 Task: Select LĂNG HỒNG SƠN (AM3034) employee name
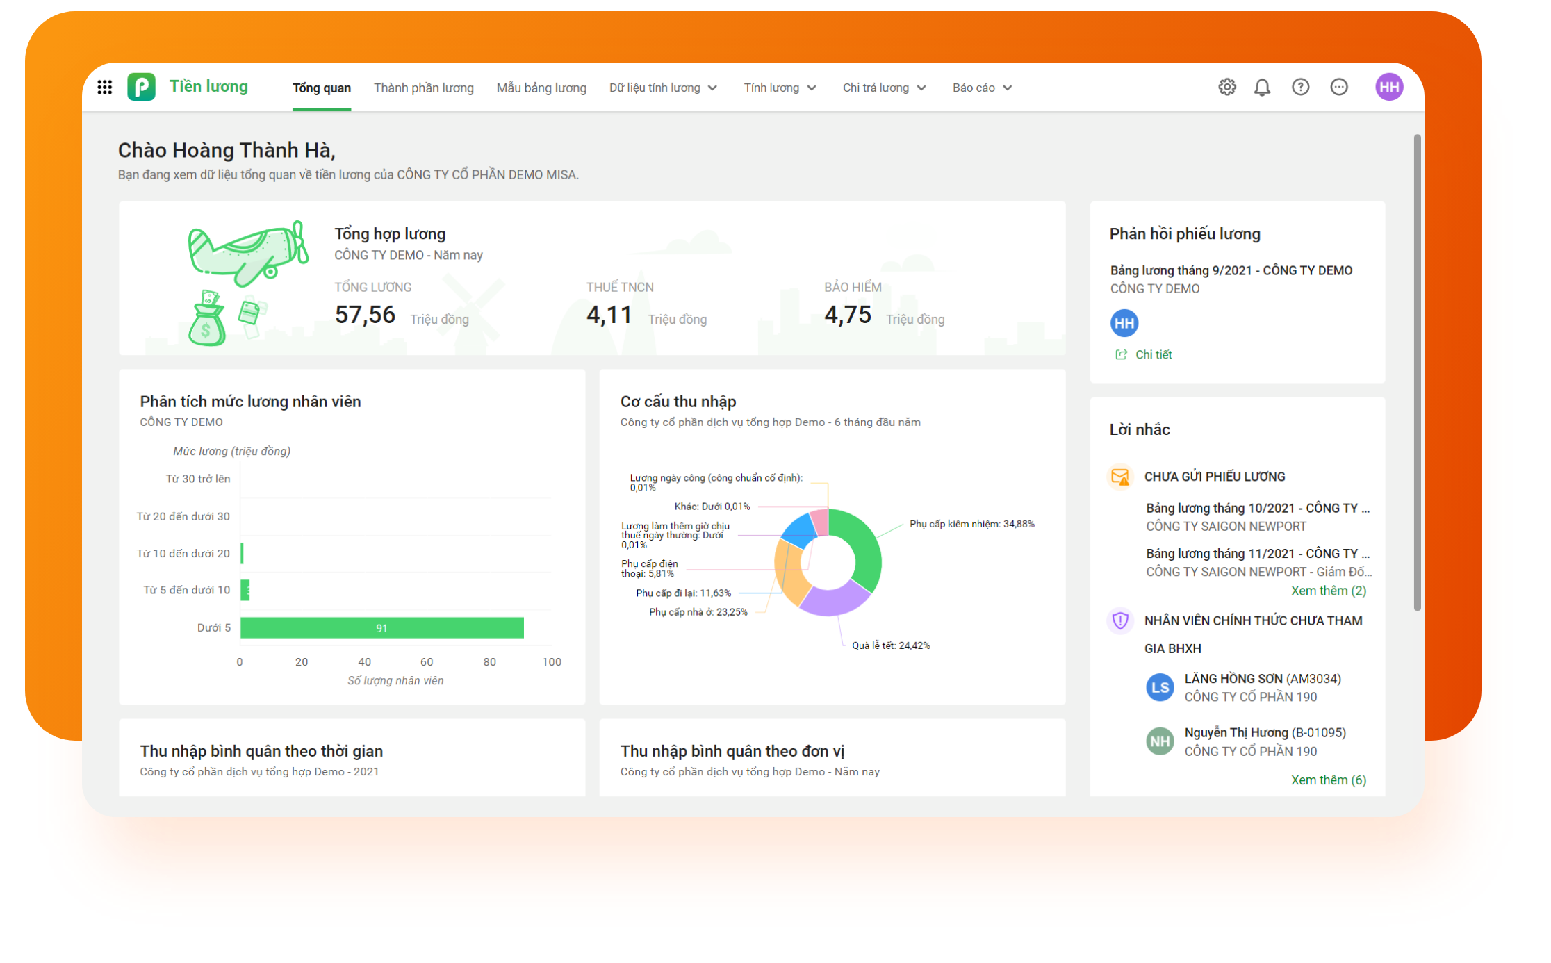click(x=1263, y=679)
